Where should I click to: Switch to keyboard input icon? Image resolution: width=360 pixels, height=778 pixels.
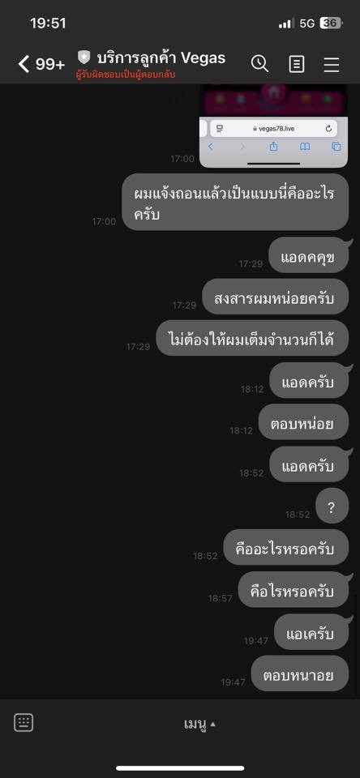coord(24,722)
